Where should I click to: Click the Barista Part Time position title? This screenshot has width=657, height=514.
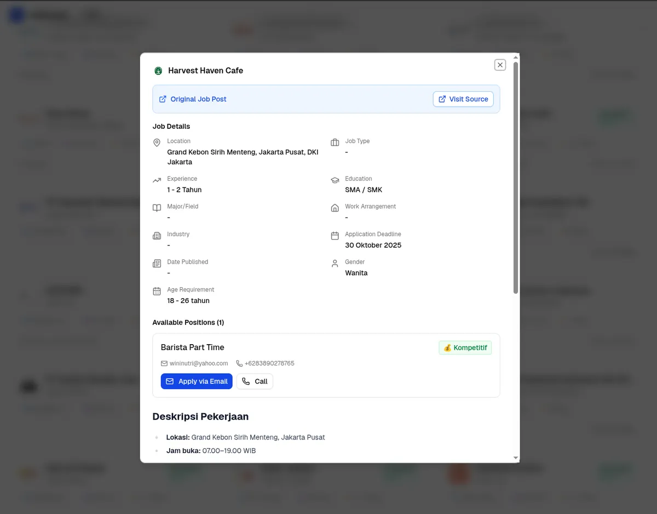tap(192, 347)
